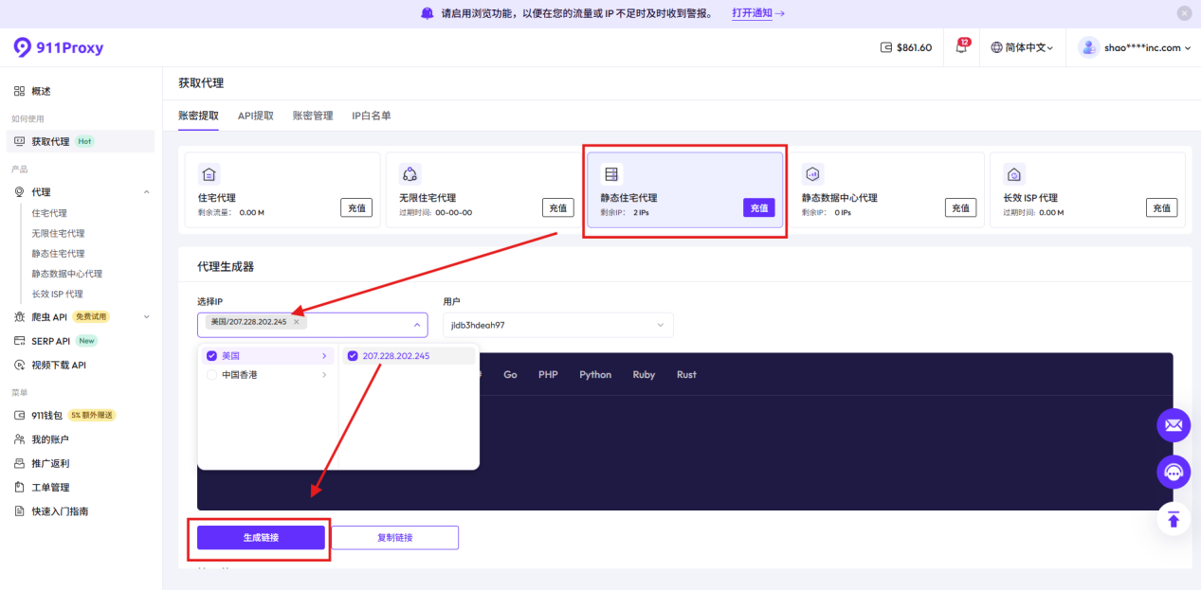The image size is (1201, 590).
Task: Uncheck the 美国 country checkbox
Action: click(211, 356)
